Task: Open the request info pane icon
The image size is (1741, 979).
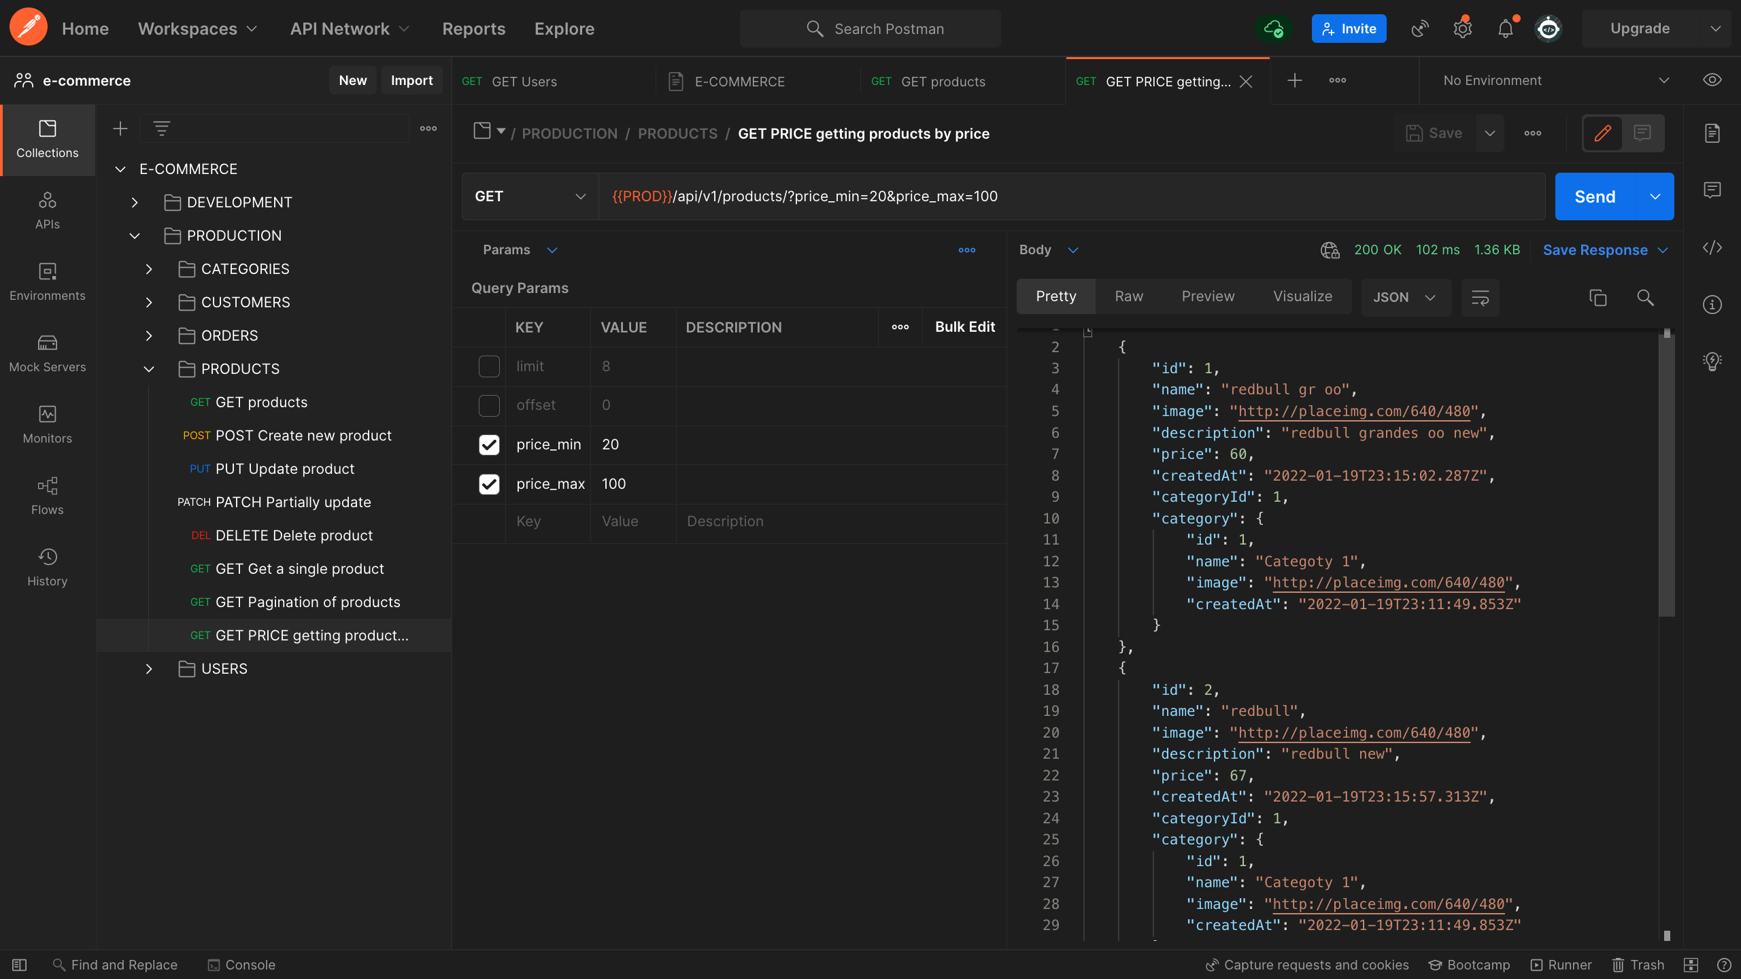Action: (1712, 305)
